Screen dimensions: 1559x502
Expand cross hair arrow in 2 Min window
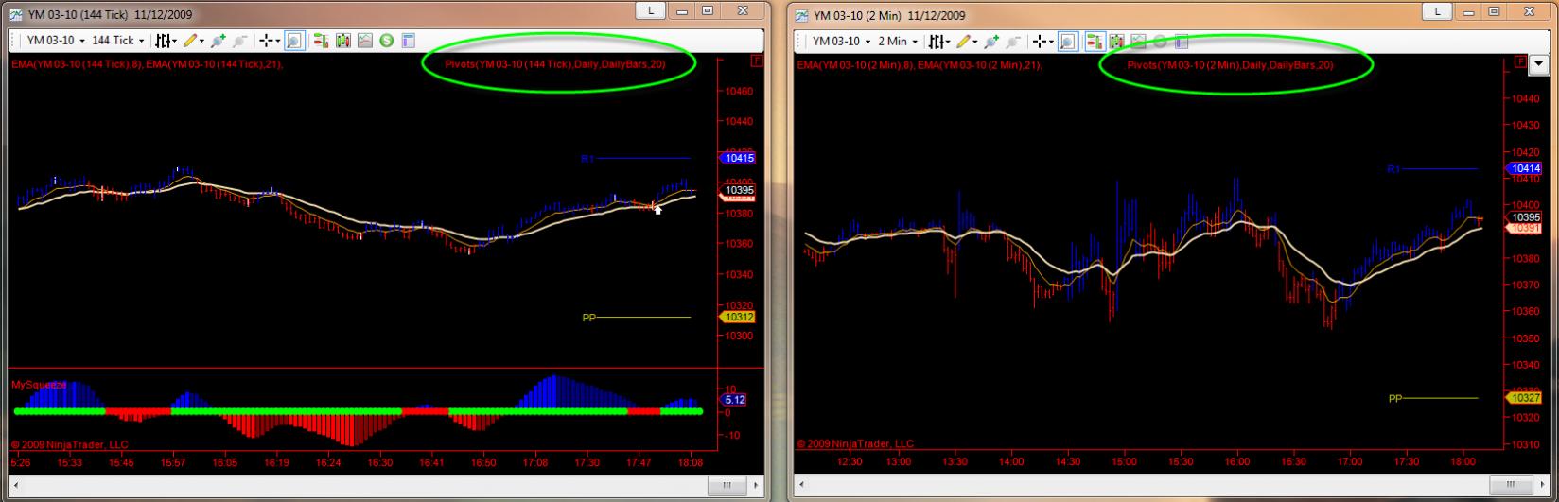coord(1051,42)
